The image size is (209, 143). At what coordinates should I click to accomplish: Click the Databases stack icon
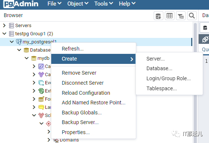click(26, 50)
